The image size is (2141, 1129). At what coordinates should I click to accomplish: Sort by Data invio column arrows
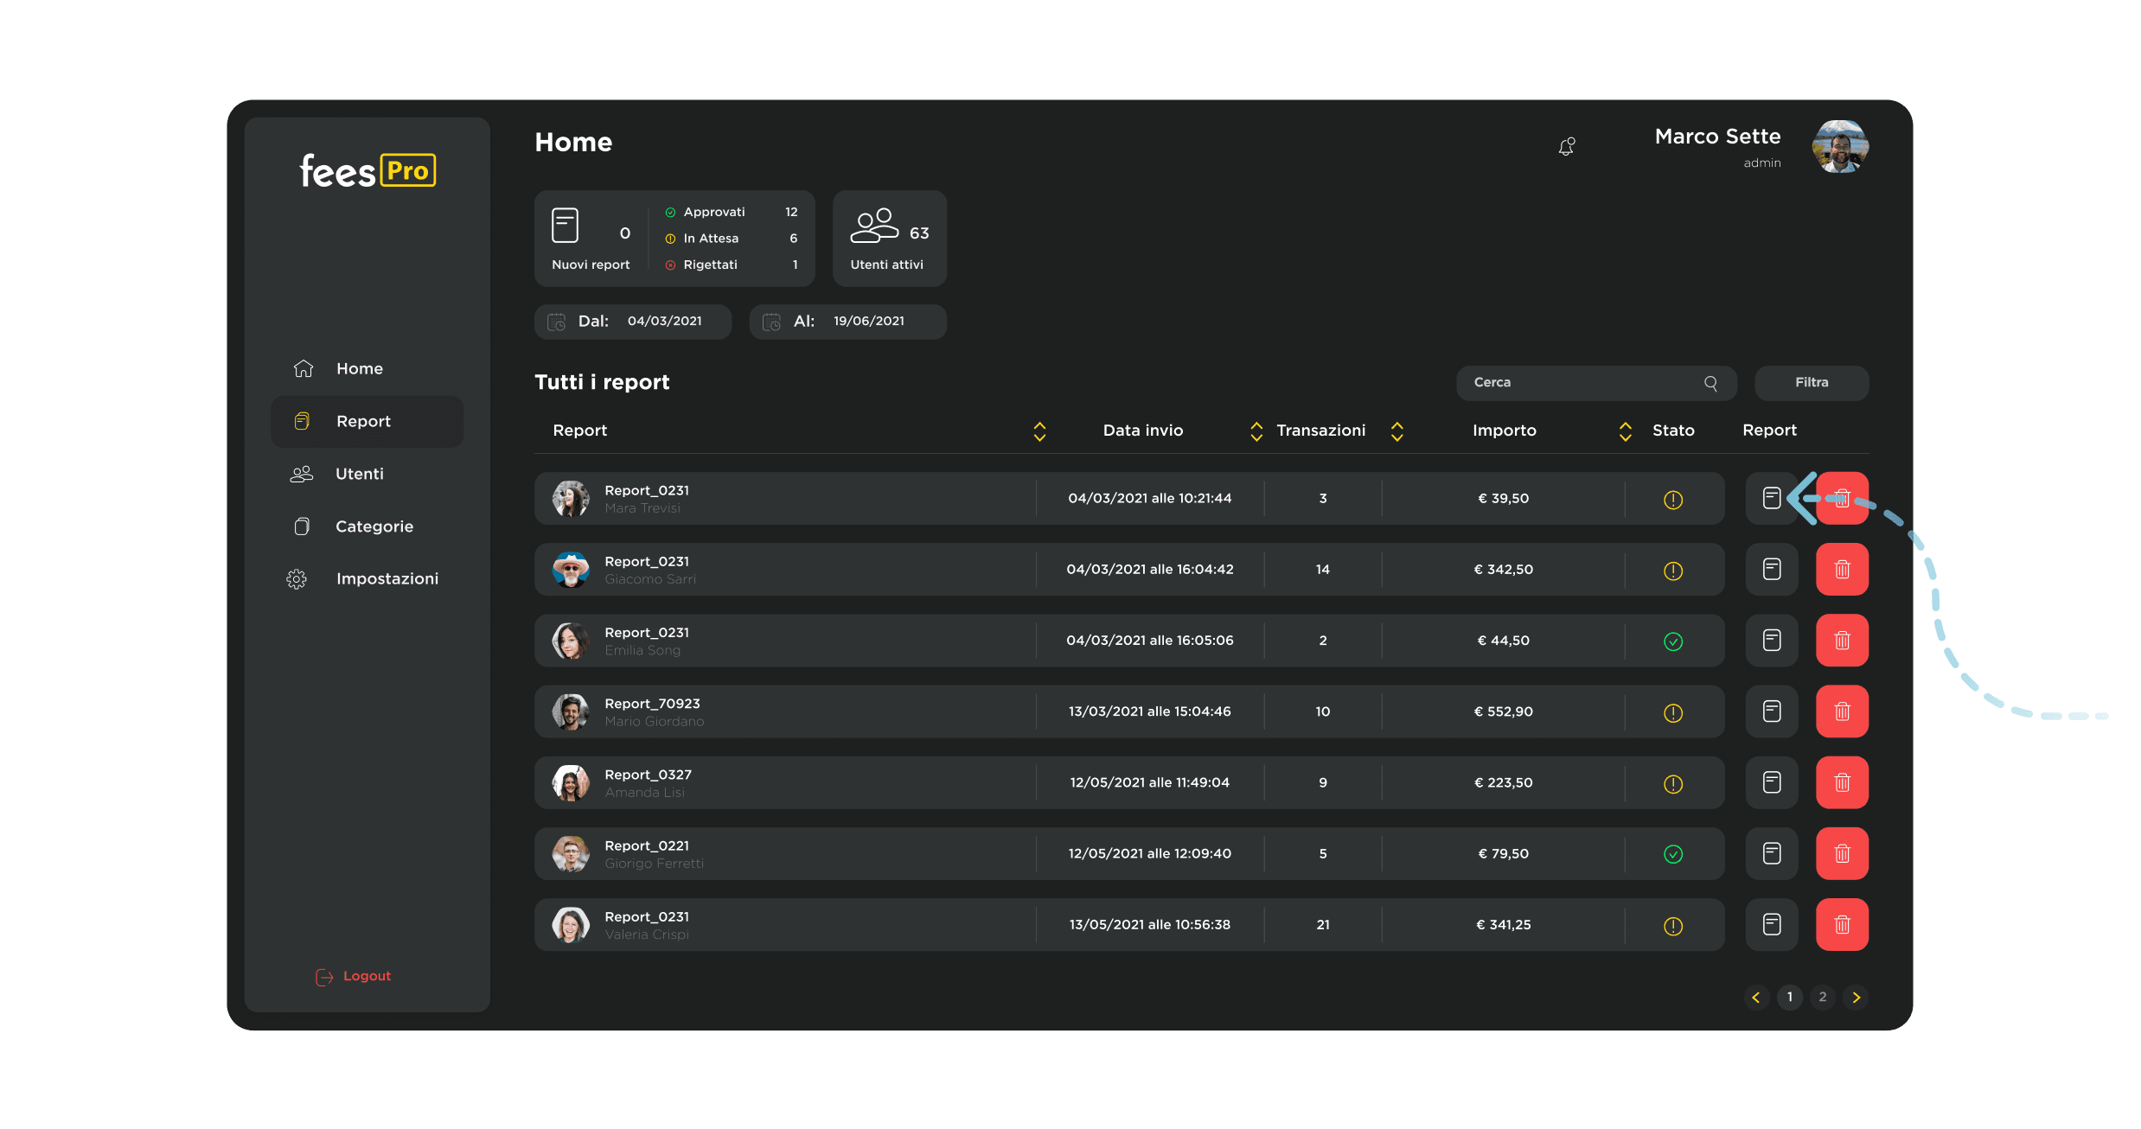pos(1256,431)
